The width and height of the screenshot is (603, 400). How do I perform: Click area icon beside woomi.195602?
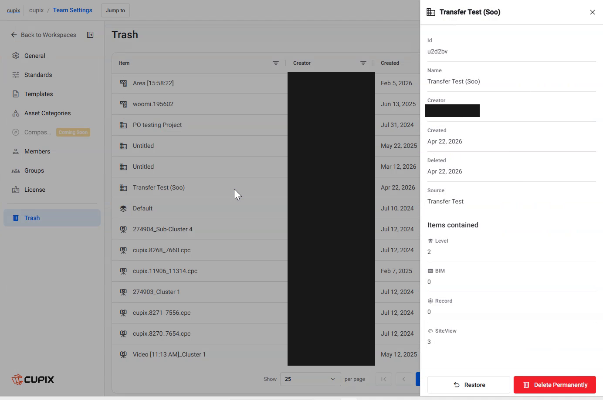click(x=123, y=104)
